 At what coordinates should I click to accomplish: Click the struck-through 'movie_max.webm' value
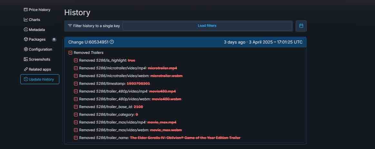[x=166, y=130]
